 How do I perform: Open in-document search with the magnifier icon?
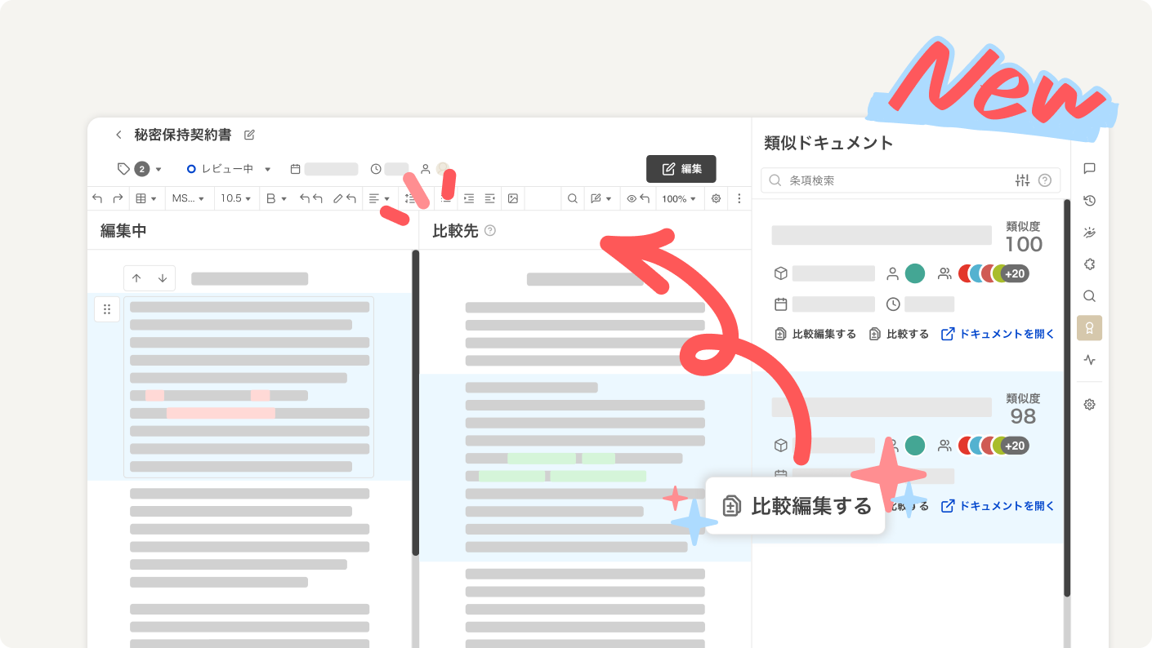click(572, 198)
